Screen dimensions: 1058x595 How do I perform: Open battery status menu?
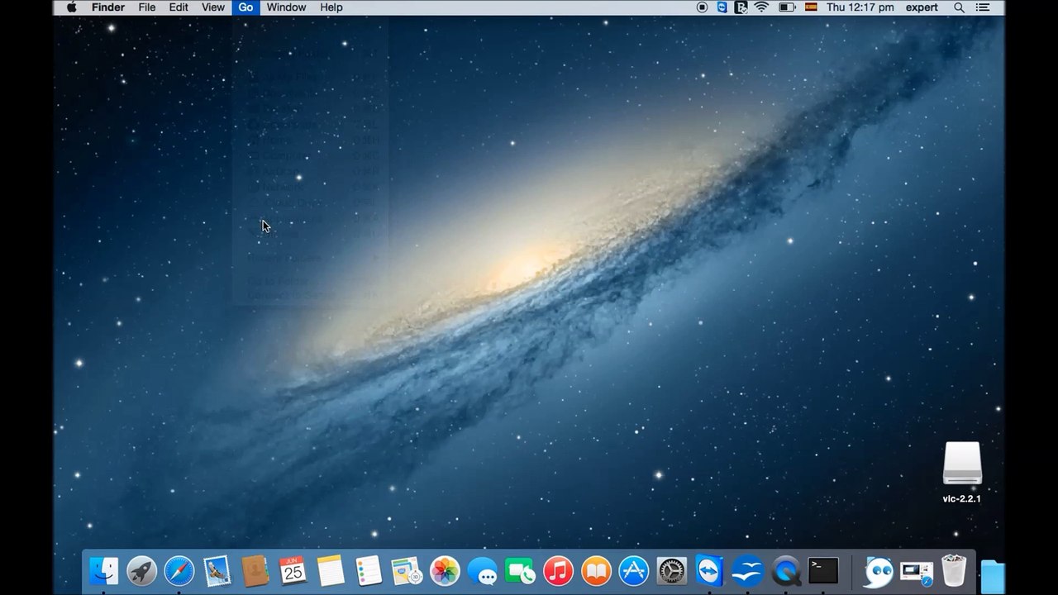coord(787,7)
